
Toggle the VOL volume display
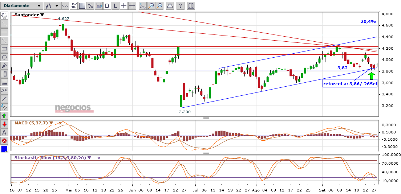pyautogui.click(x=65, y=5)
